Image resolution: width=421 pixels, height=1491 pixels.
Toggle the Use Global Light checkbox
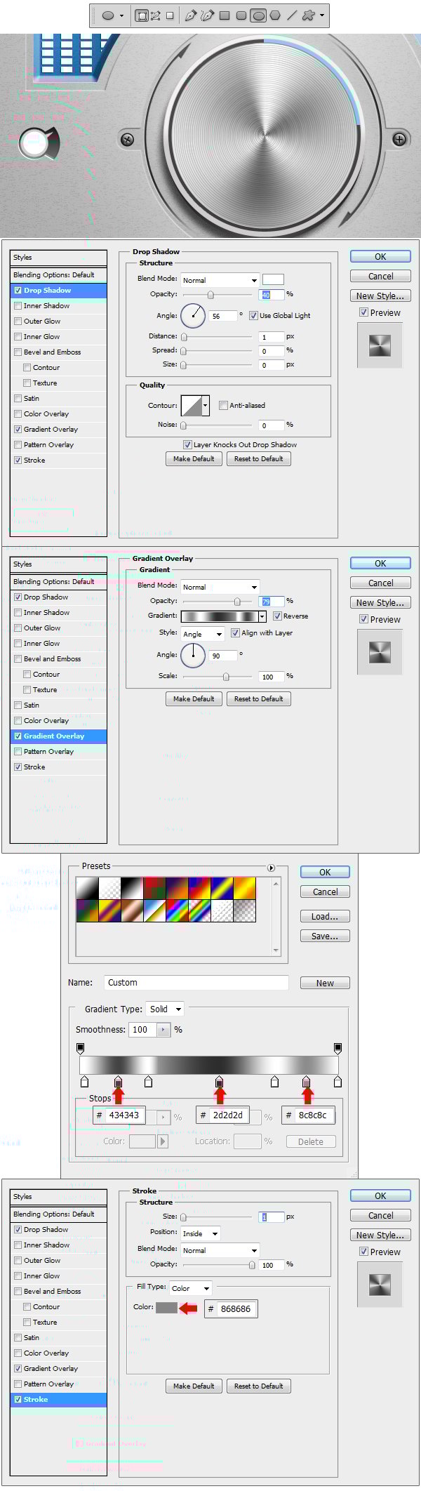point(254,316)
